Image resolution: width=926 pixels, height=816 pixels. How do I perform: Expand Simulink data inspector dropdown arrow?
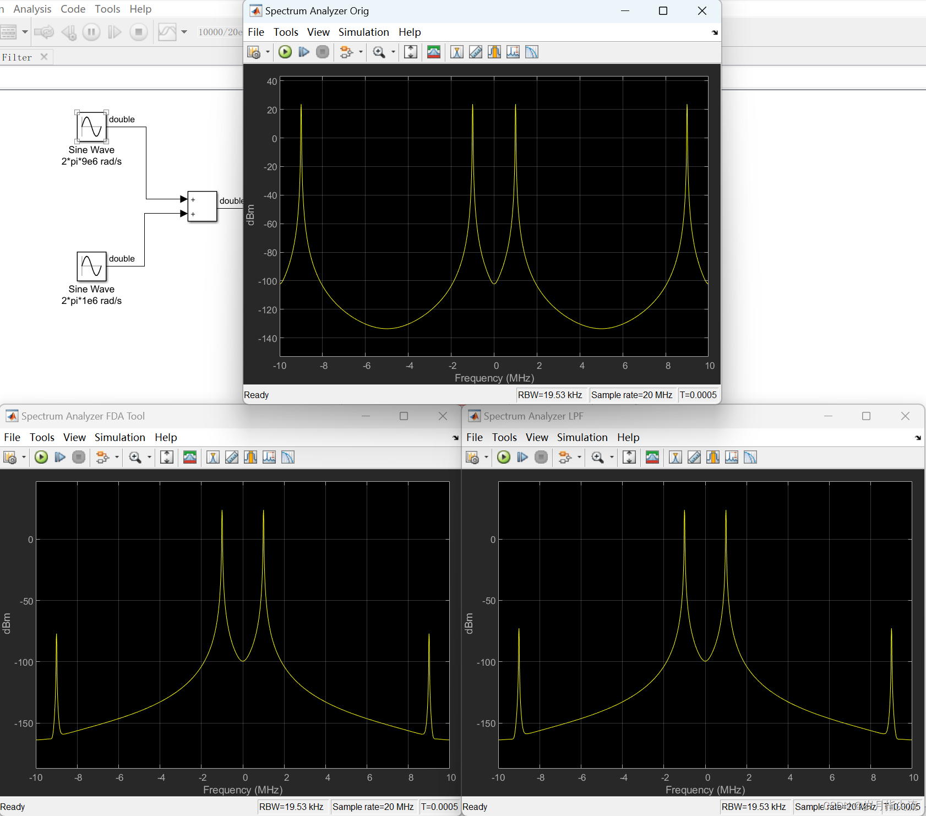pyautogui.click(x=184, y=32)
